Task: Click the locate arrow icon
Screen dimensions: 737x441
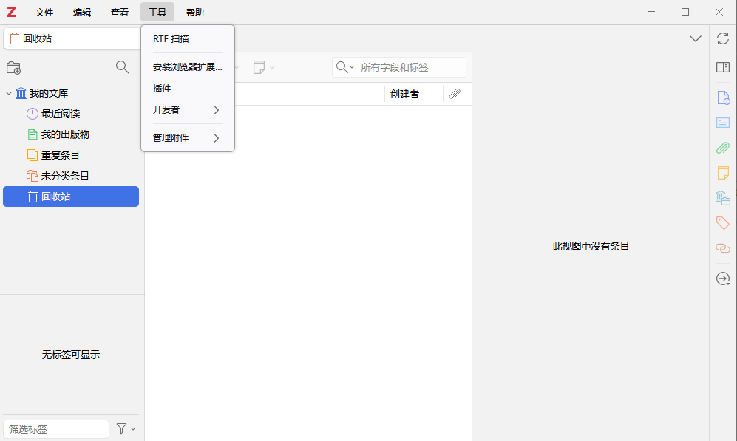Action: pos(723,278)
